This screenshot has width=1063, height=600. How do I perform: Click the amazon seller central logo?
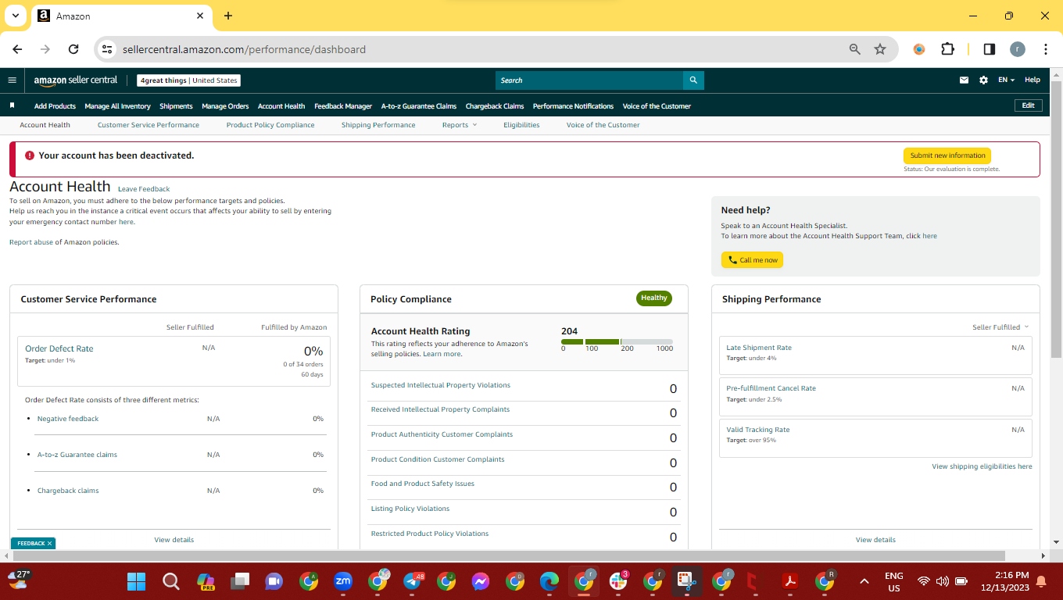pos(76,80)
